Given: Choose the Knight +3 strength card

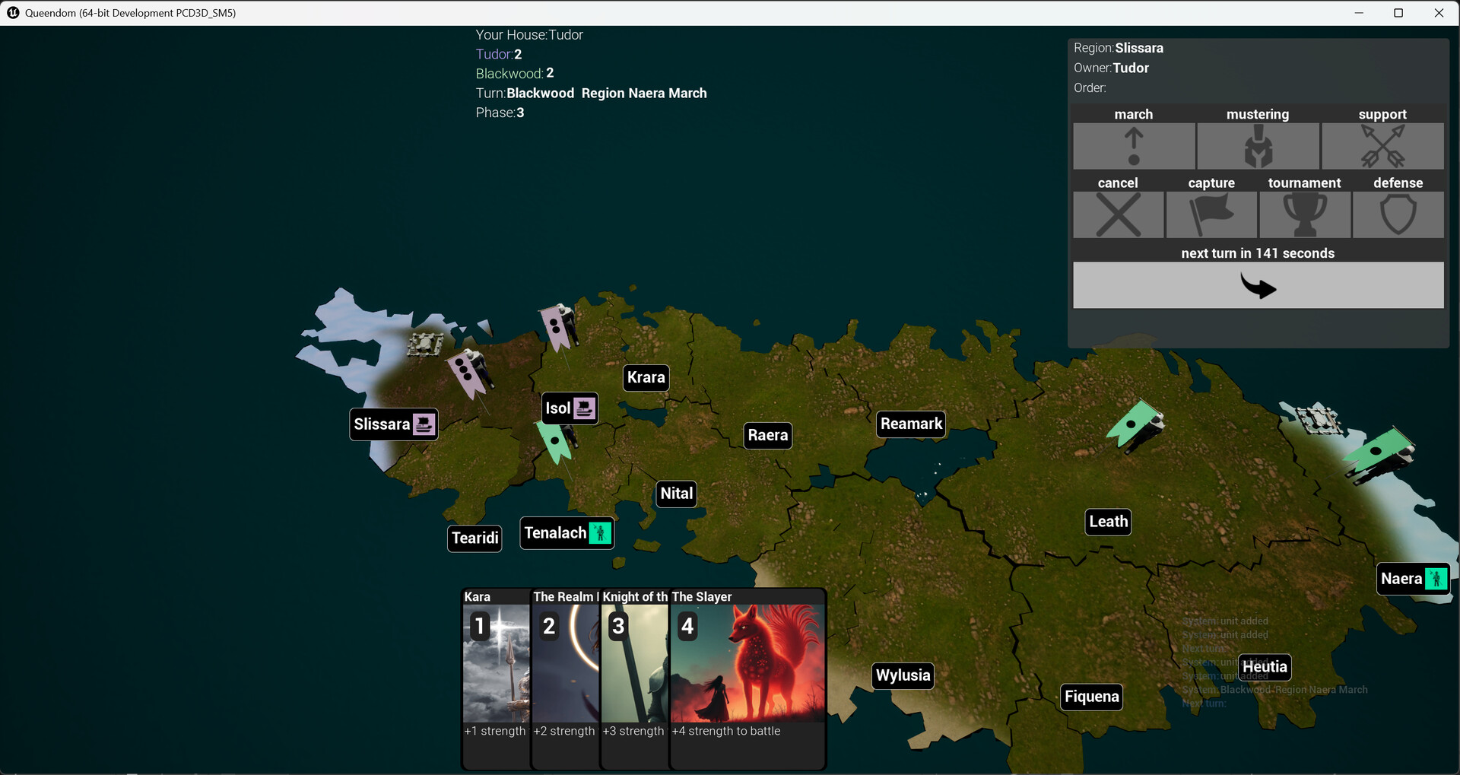Looking at the screenshot, I should [634, 663].
